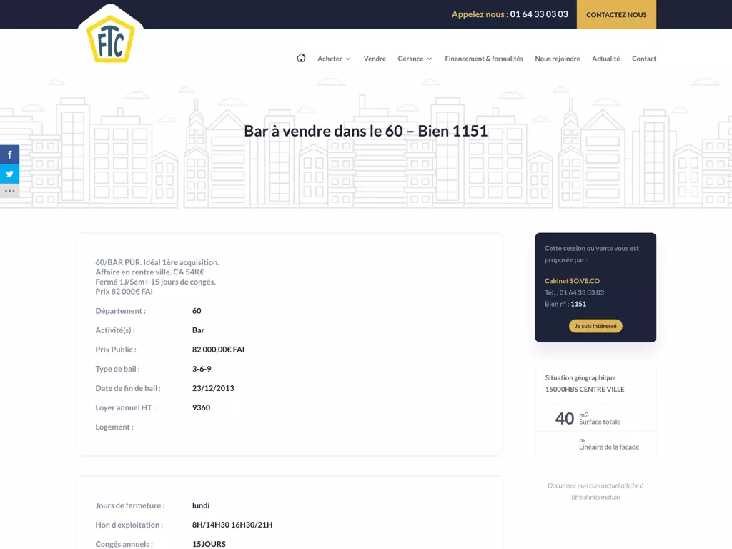Open Cabinet SO.VE.CO link

click(x=572, y=281)
